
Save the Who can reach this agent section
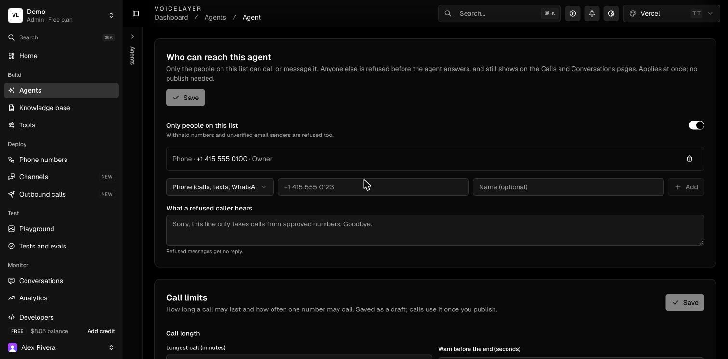[185, 98]
